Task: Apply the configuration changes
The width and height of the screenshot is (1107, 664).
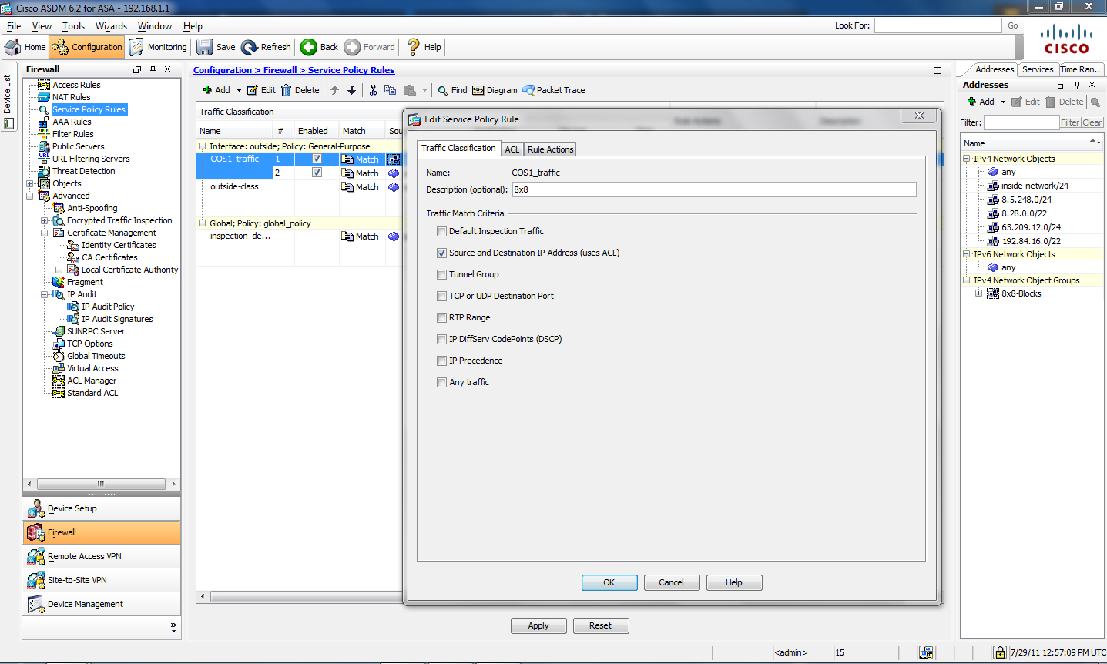Action: click(x=538, y=625)
